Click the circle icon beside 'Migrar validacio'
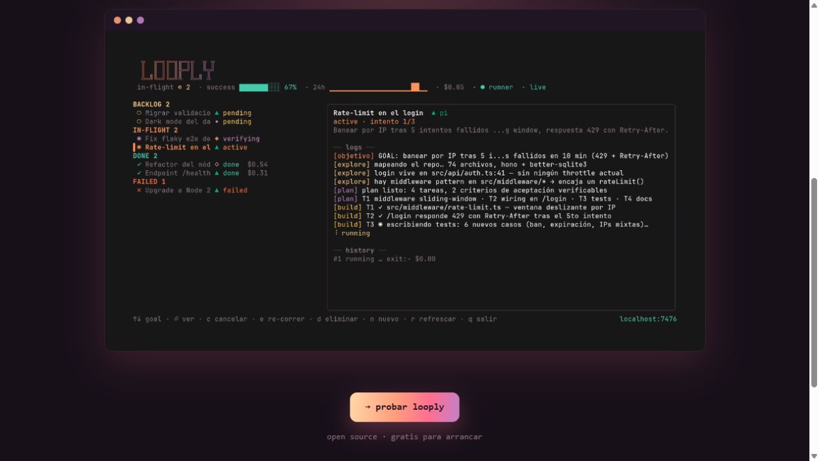Viewport: 819px width, 461px height. 139,113
